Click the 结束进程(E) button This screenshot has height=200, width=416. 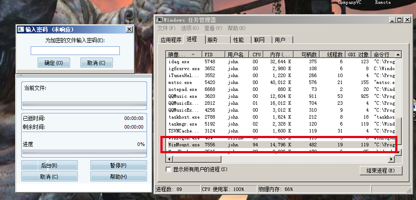coord(381,171)
